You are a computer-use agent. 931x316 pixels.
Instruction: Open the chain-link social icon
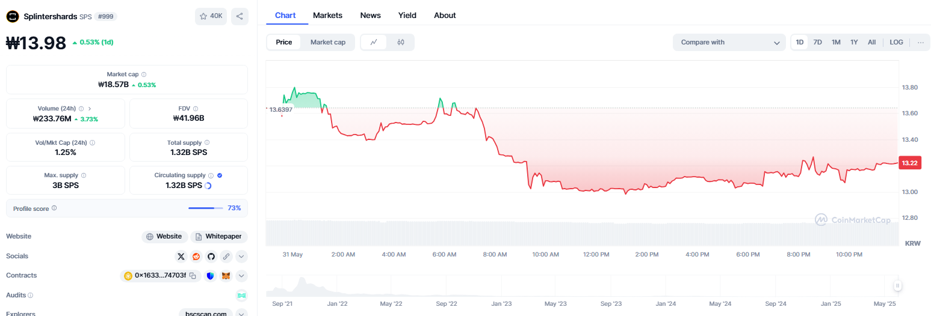226,257
